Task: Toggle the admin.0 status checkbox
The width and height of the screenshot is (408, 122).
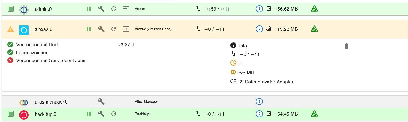Action: [x=11, y=9]
